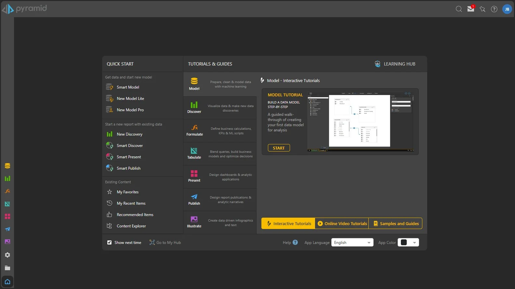Open the mail notifications icon
The image size is (515, 289).
tap(471, 9)
